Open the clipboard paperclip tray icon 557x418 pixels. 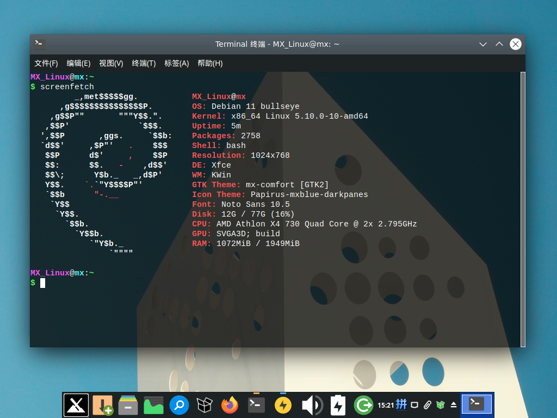click(x=428, y=405)
